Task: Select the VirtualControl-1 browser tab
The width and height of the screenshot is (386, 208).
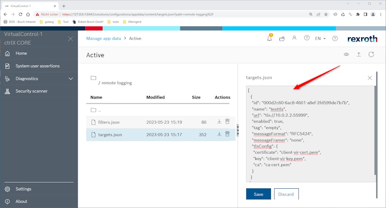Action: tap(30, 6)
